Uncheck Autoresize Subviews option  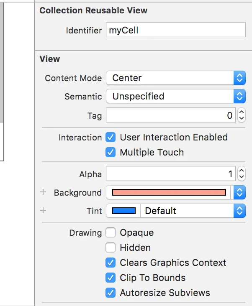point(111,293)
